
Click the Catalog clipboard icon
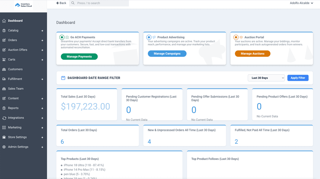(x=4, y=31)
